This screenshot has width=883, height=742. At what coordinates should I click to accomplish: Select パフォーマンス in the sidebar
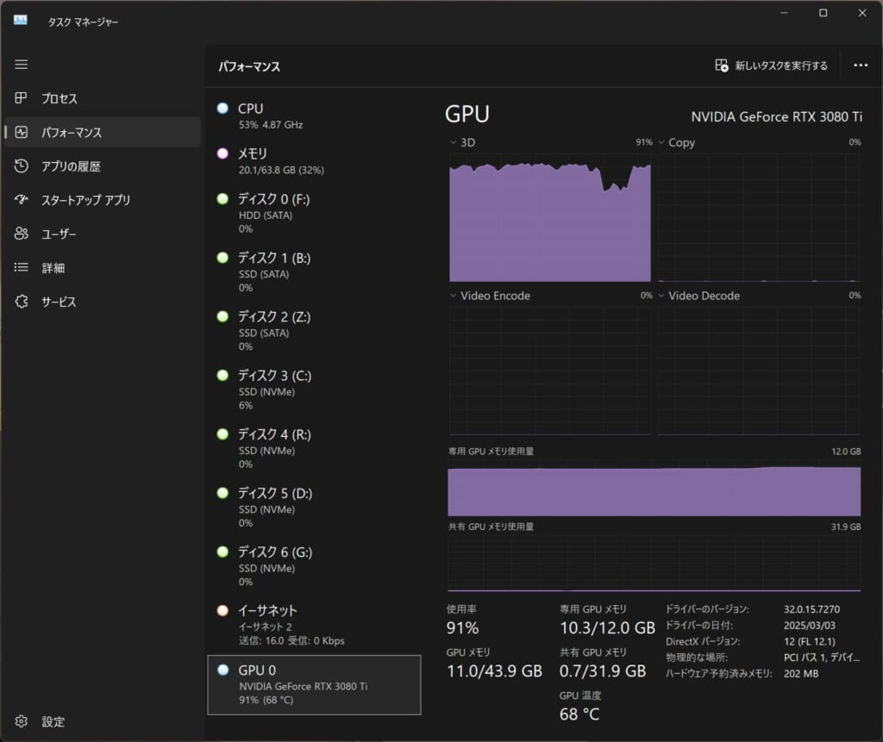pyautogui.click(x=102, y=132)
